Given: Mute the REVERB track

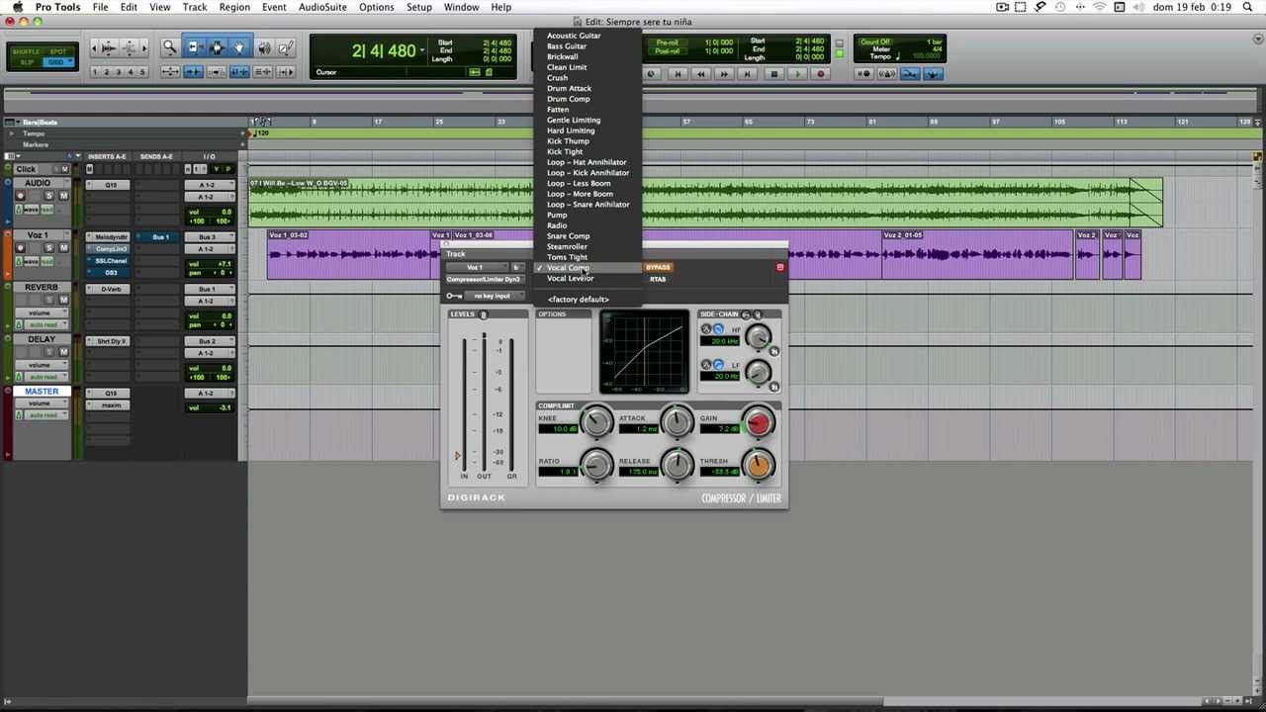Looking at the screenshot, I should 64,300.
